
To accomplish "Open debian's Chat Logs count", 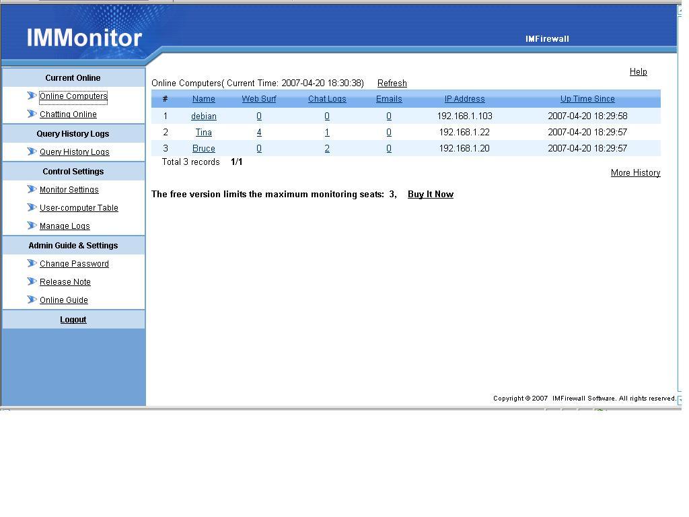I will coord(327,116).
